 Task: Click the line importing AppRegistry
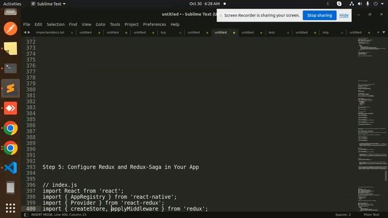click(110, 197)
